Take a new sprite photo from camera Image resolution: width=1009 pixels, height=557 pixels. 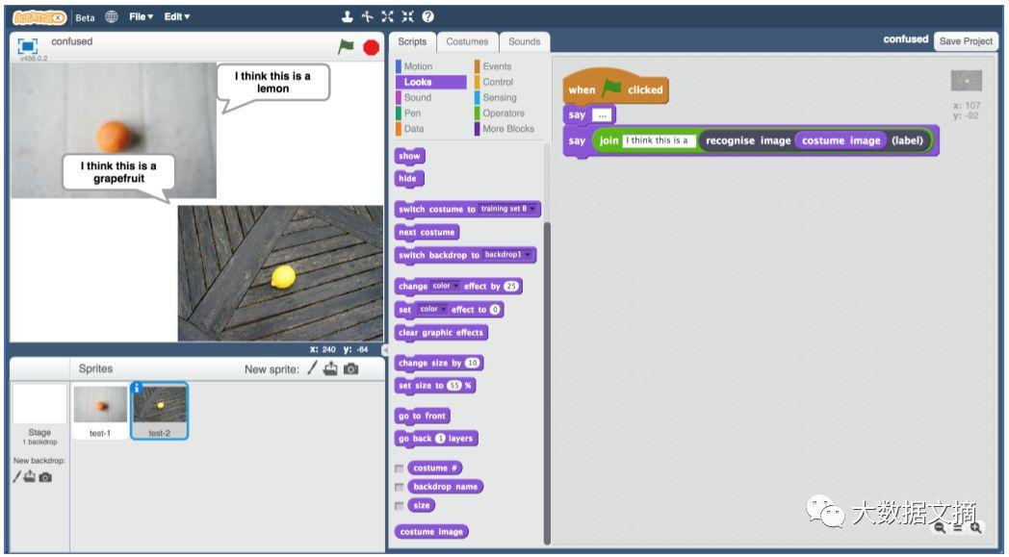point(350,369)
